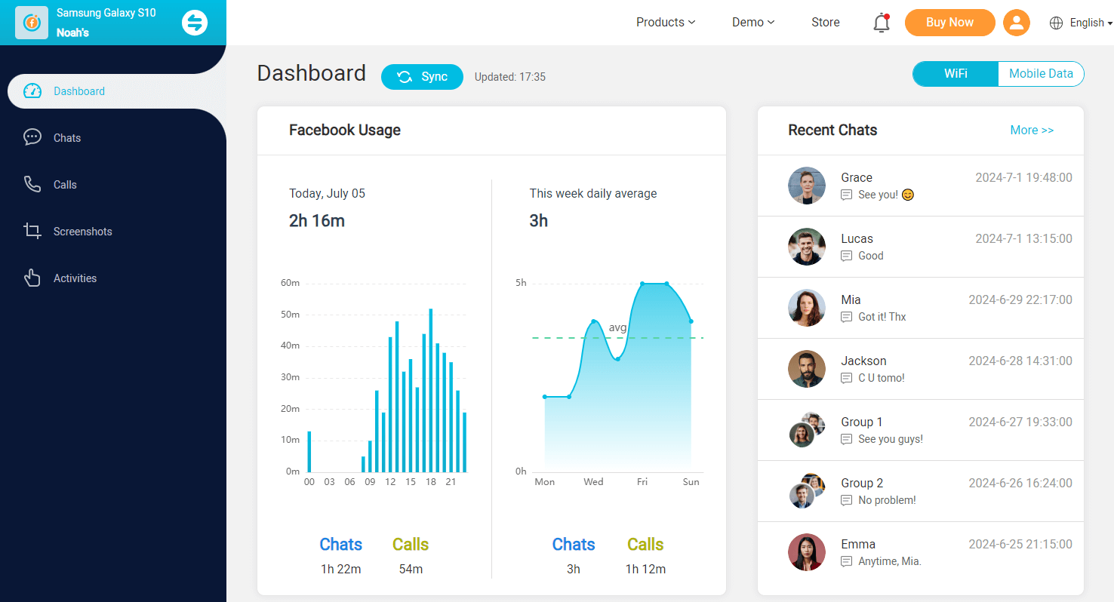Click message icon next to 'No problem!'

pyautogui.click(x=846, y=500)
